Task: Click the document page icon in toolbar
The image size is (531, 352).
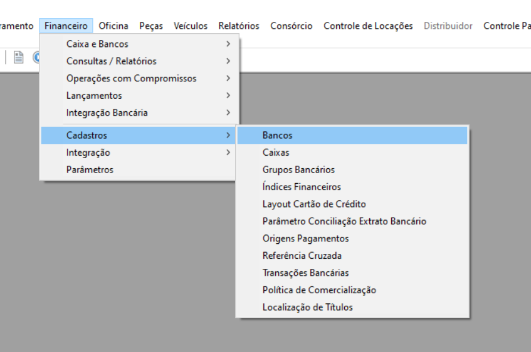Action: (19, 58)
